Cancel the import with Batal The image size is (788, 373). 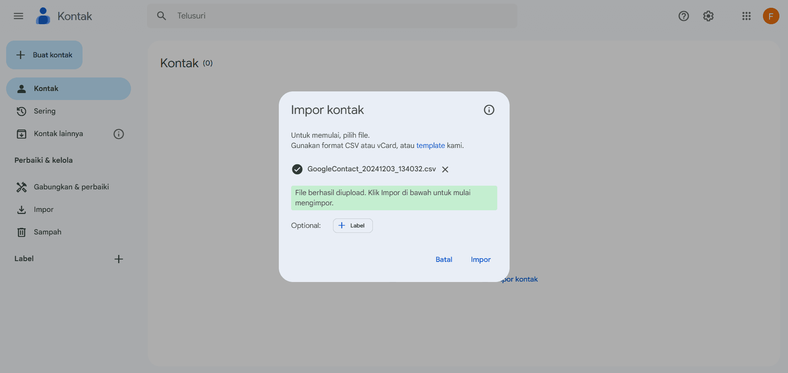[x=444, y=259]
